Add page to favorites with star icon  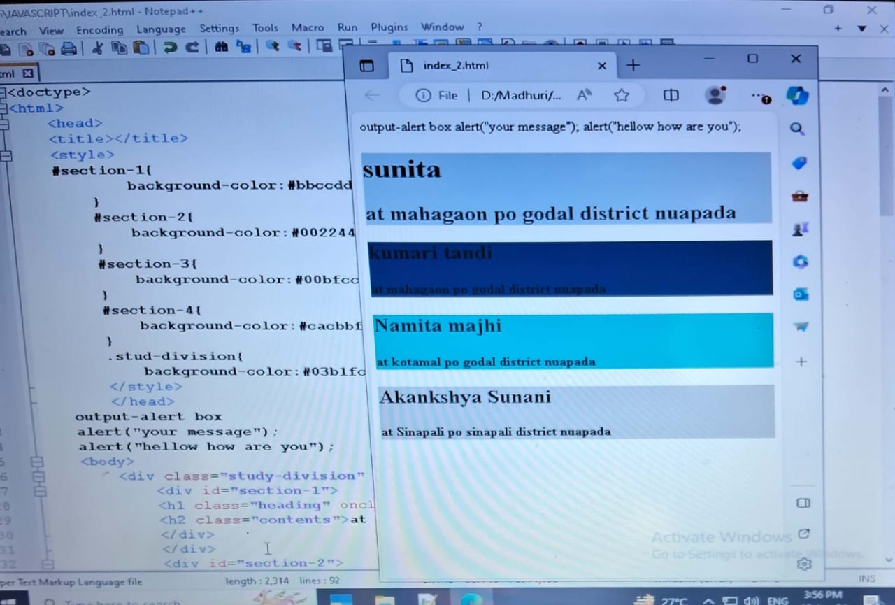[x=622, y=96]
